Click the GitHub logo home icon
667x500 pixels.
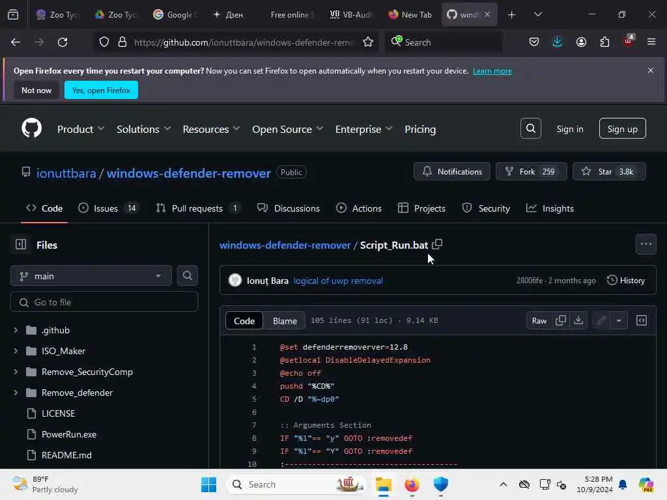31,128
